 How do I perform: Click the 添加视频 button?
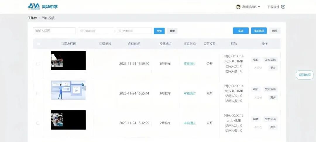click(x=259, y=31)
